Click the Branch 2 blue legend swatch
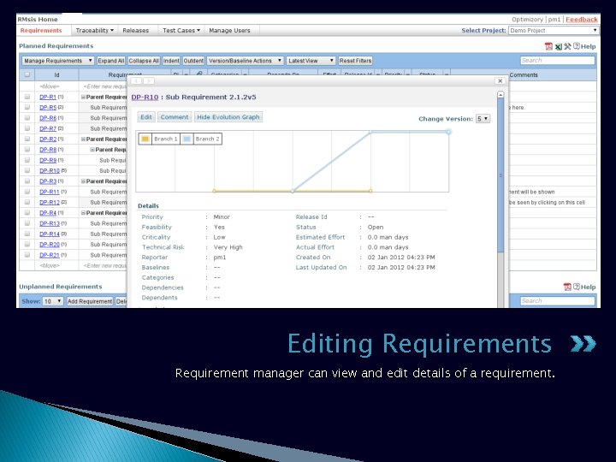The width and height of the screenshot is (616, 462). pyautogui.click(x=187, y=139)
